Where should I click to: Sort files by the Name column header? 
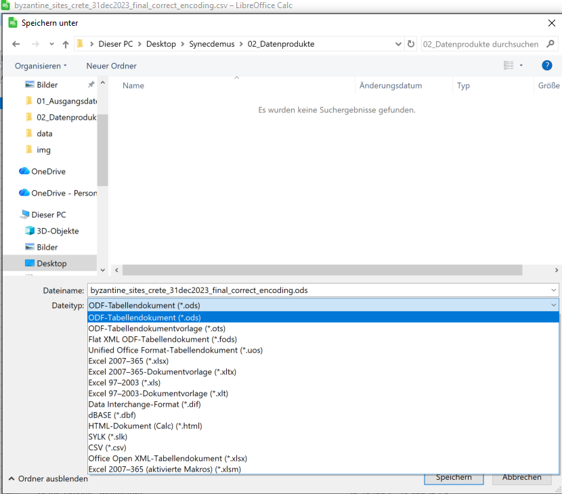point(133,86)
